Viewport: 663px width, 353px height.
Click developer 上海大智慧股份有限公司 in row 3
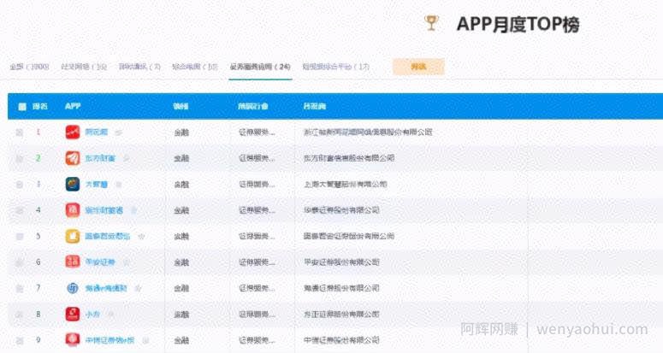(x=346, y=184)
